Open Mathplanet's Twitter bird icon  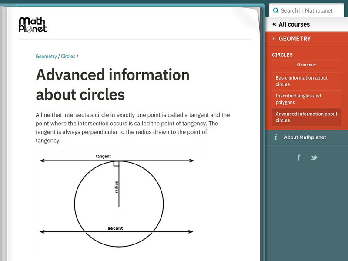click(314, 157)
